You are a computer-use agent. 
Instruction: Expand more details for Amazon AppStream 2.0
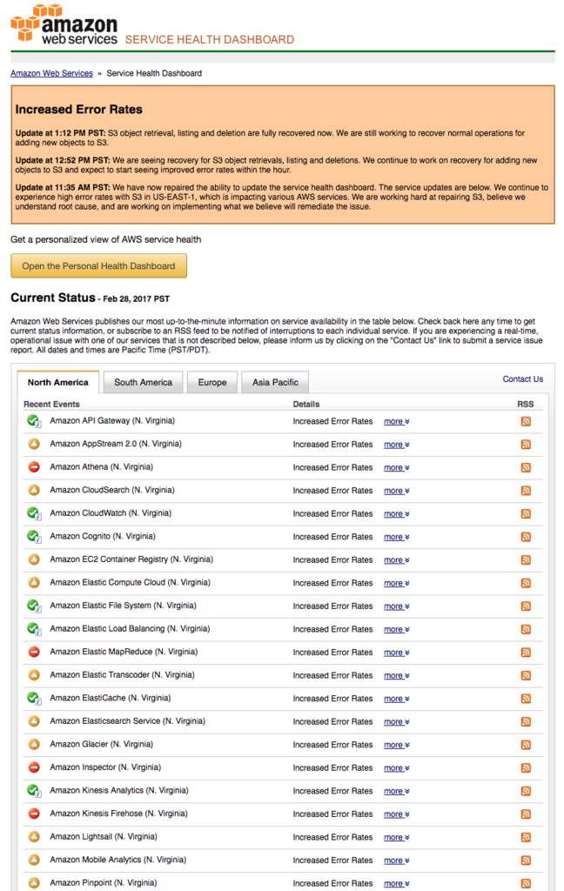[x=396, y=445]
